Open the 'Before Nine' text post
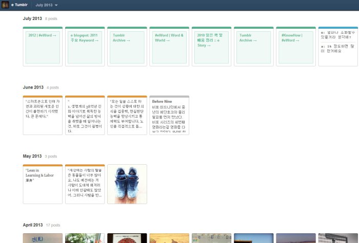 coord(169,115)
